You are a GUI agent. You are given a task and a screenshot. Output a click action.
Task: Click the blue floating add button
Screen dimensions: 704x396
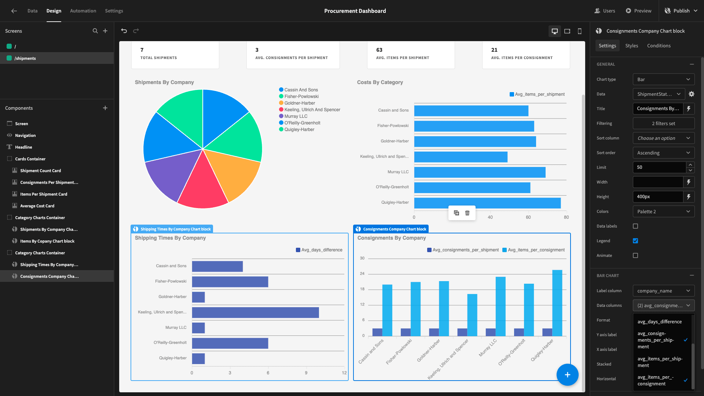pyautogui.click(x=567, y=375)
